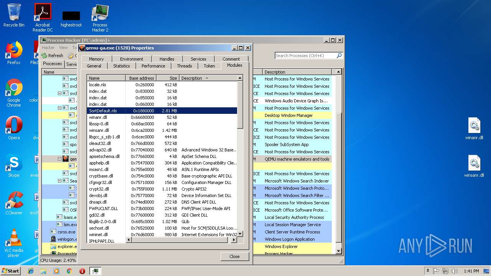This screenshot has width=491, height=276.
Task: Click the clock showing 1:41 PM
Action: tap(471, 271)
